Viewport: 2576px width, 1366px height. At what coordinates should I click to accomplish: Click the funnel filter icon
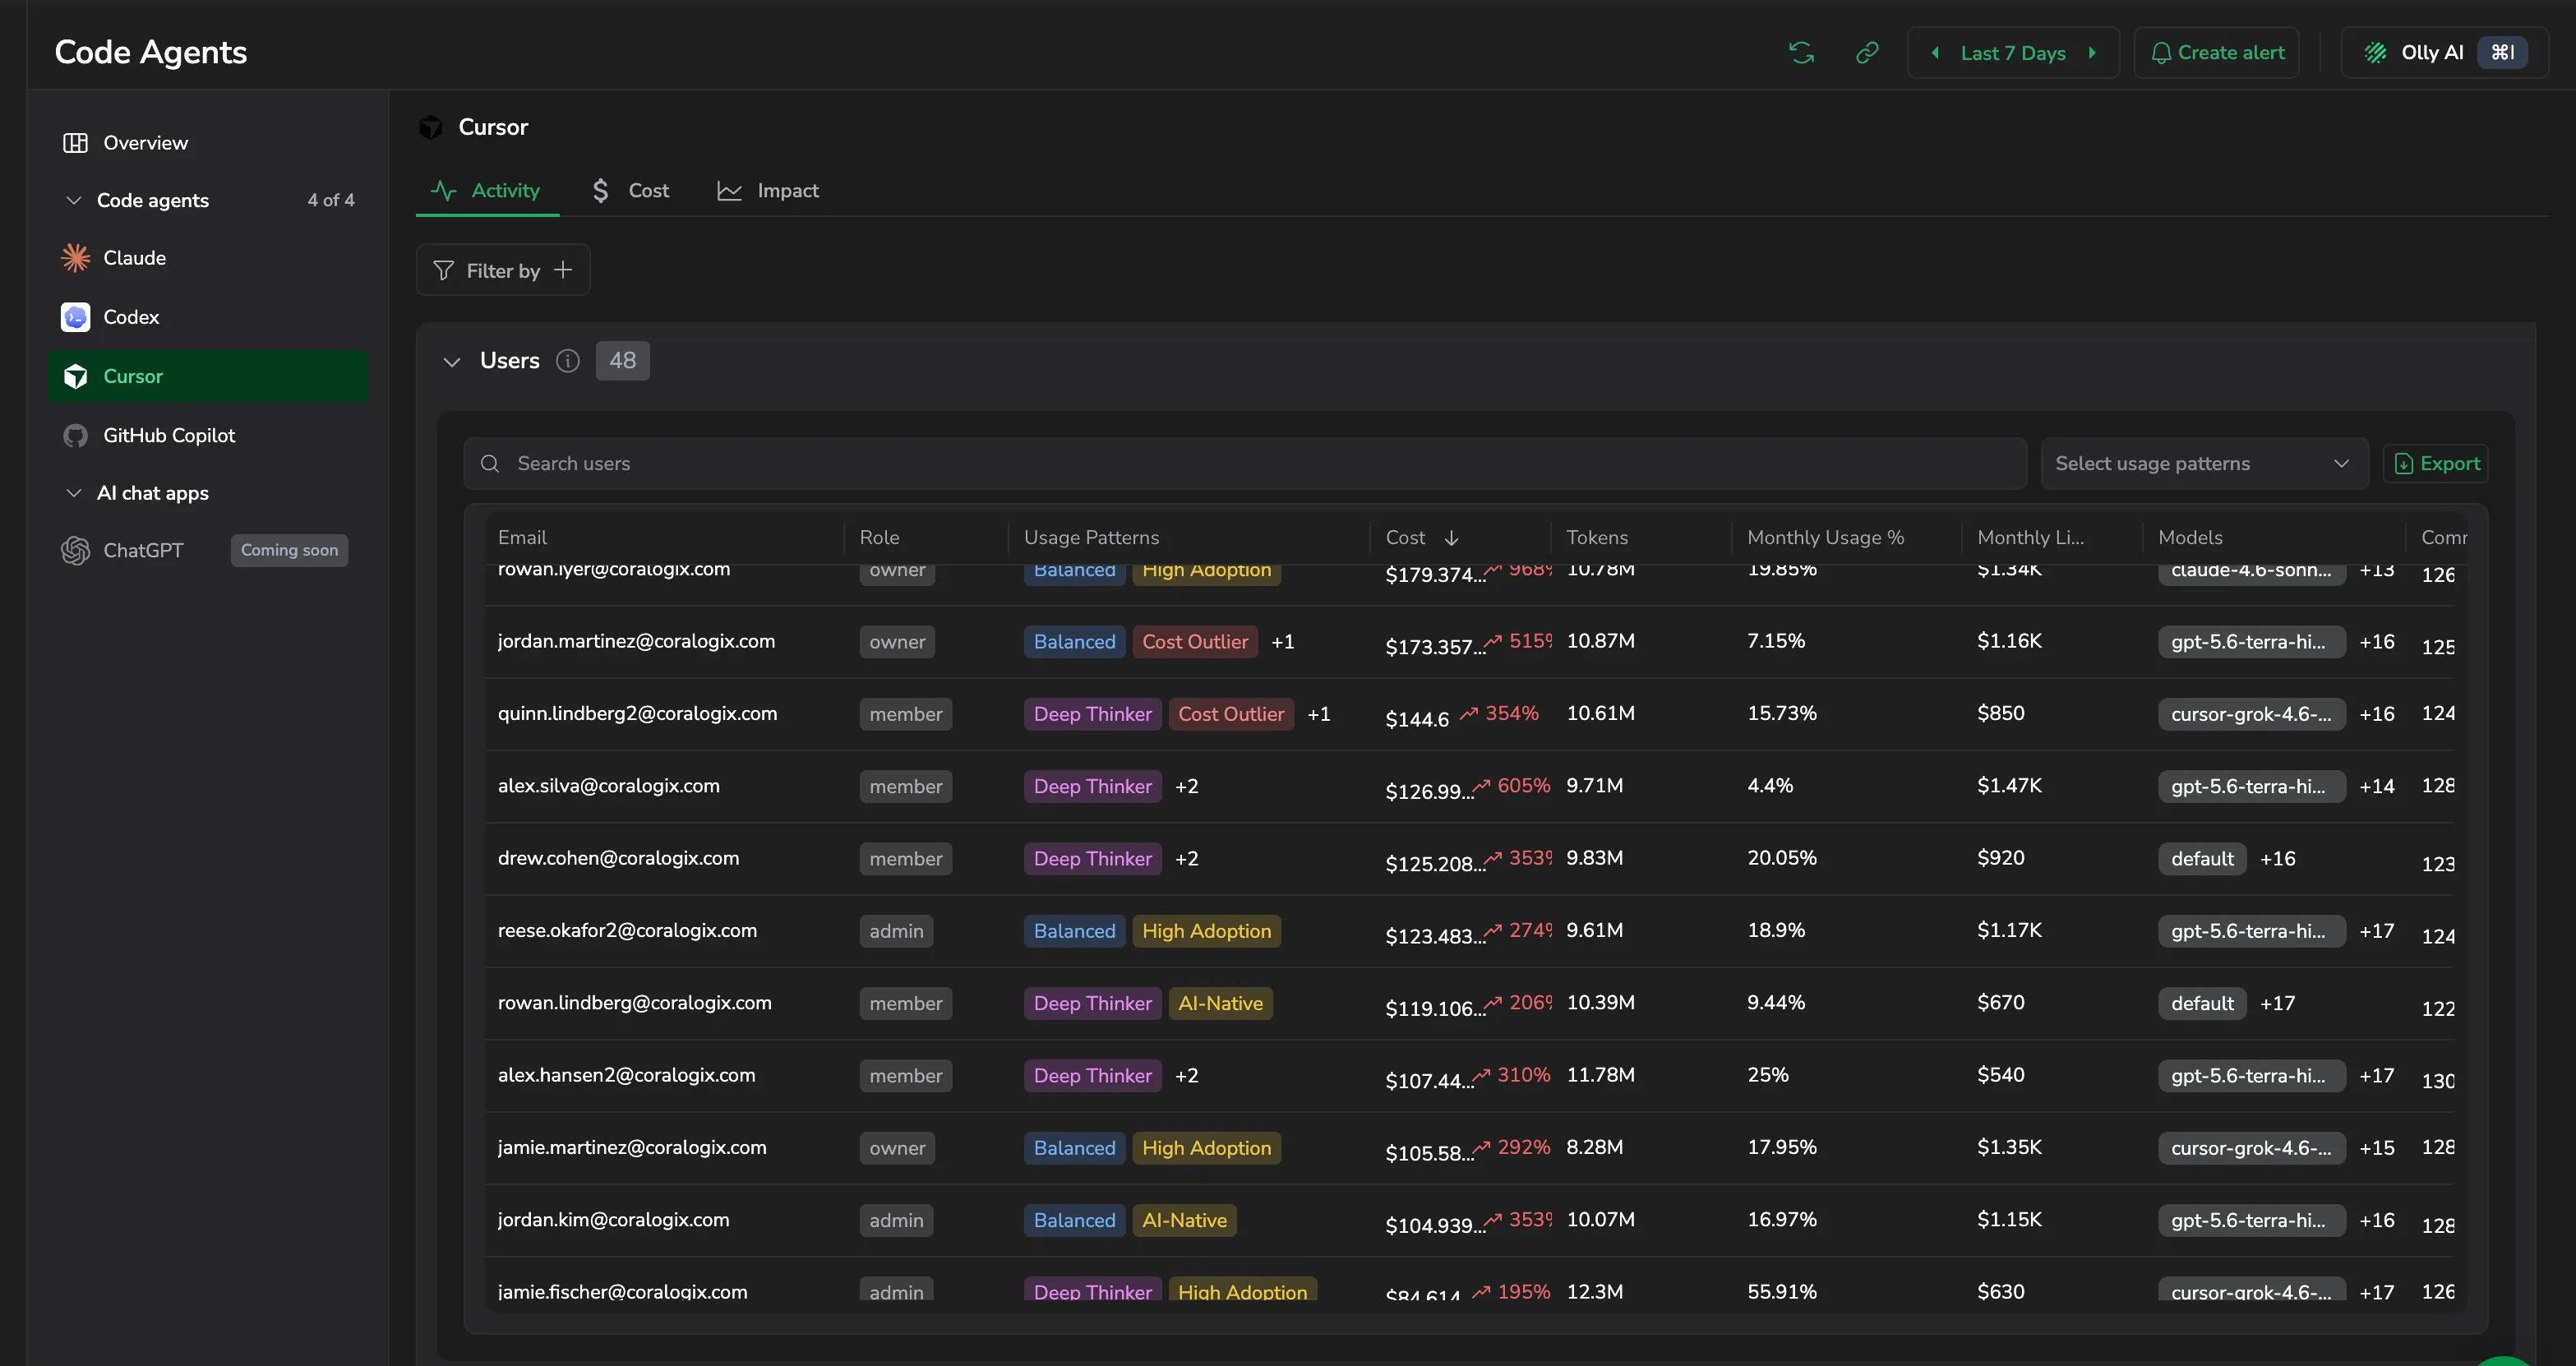coord(443,271)
